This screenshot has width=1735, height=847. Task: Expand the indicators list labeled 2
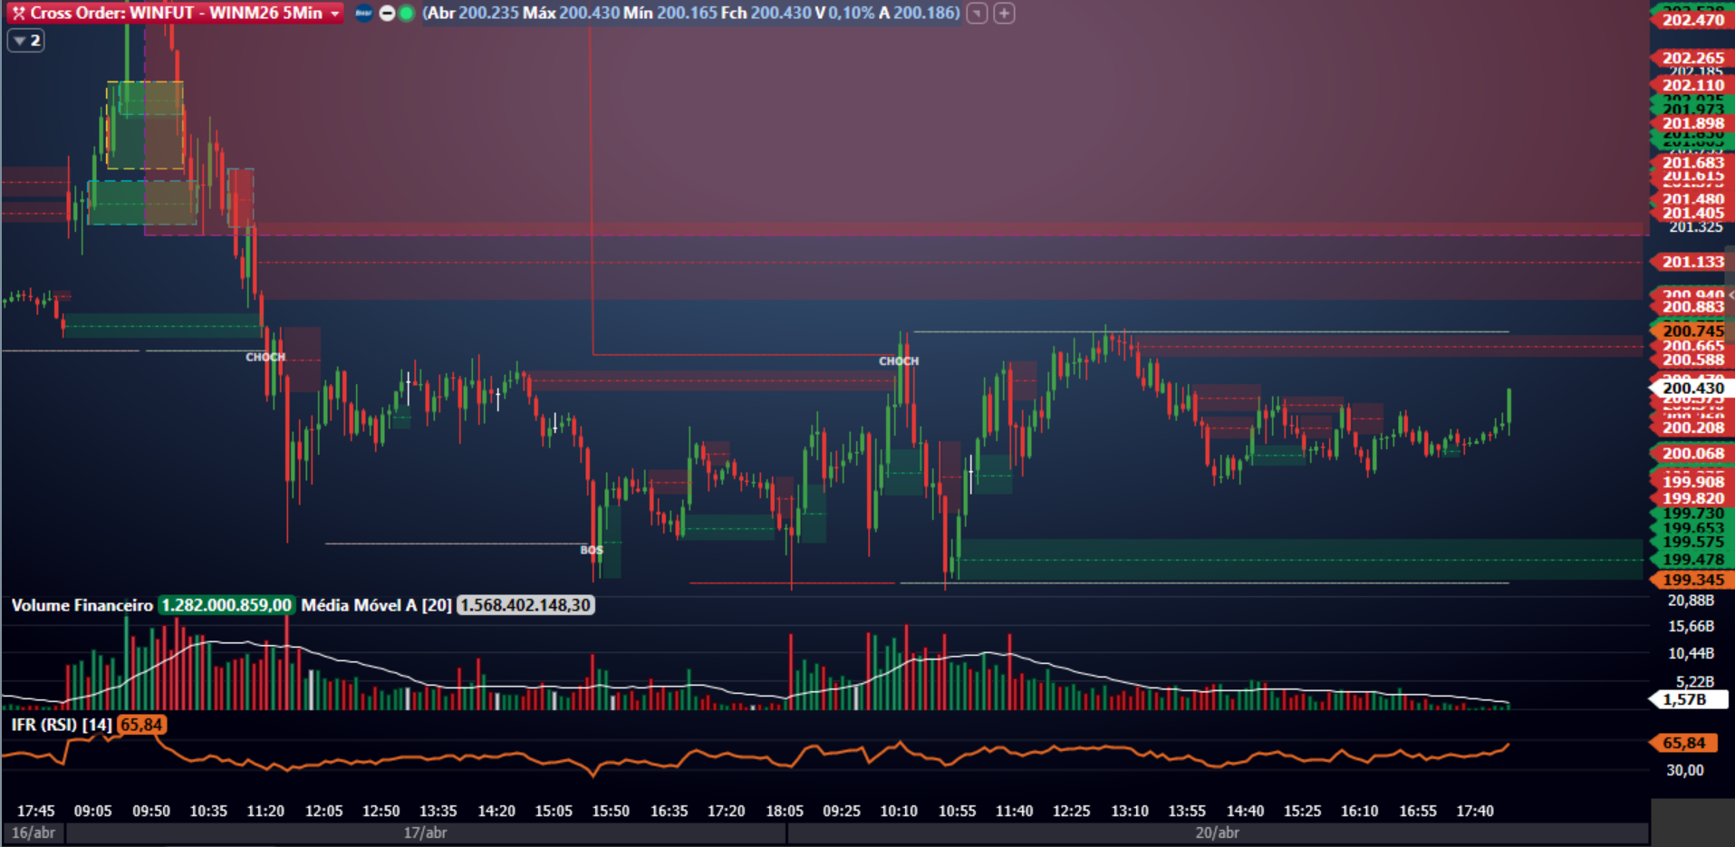[x=25, y=40]
